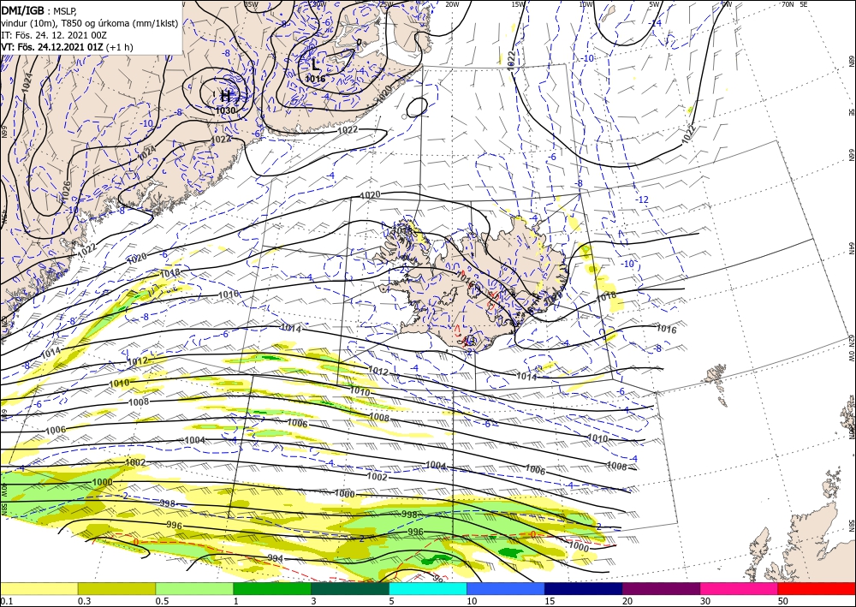Click the 0.3 legend scale value

click(84, 601)
